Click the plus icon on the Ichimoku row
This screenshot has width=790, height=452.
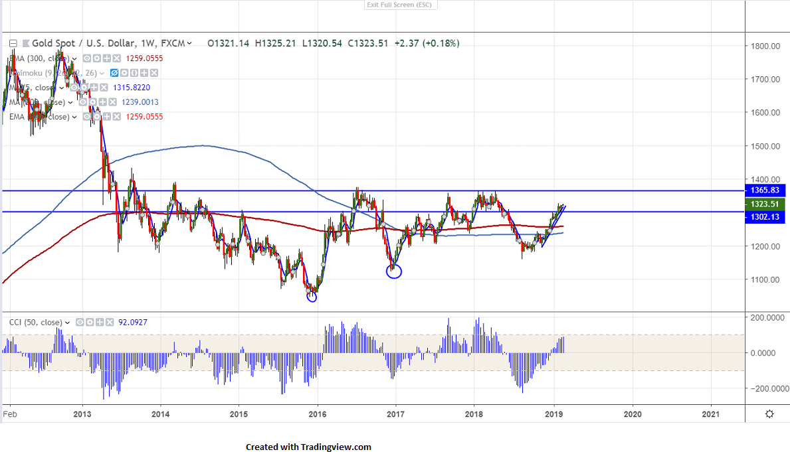pyautogui.click(x=144, y=73)
